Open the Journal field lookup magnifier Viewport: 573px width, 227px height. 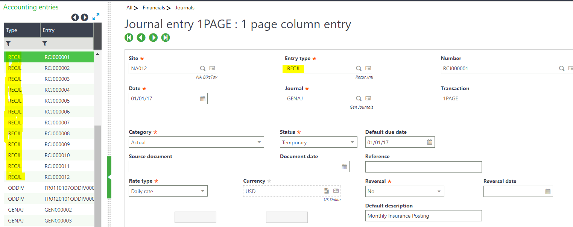359,98
